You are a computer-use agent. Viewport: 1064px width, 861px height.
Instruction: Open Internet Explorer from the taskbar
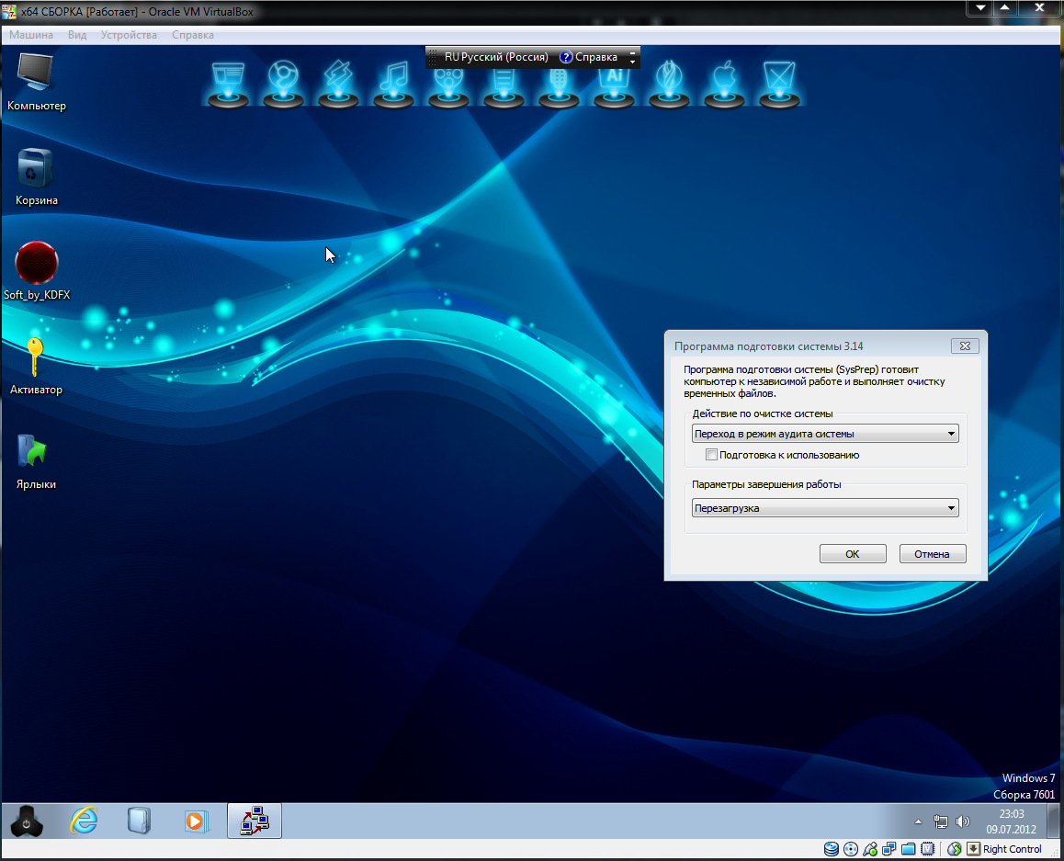85,821
